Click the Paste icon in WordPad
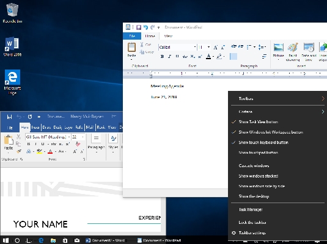 coord(131,47)
